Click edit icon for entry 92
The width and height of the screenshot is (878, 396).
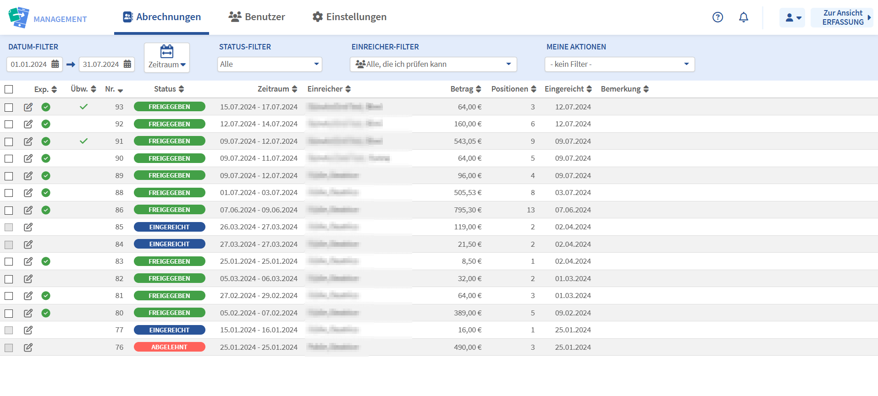[x=28, y=124]
